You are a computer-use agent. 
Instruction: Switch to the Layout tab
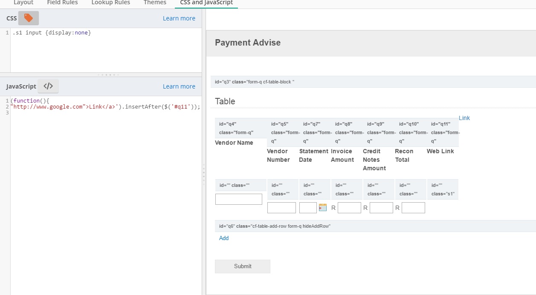tap(23, 3)
